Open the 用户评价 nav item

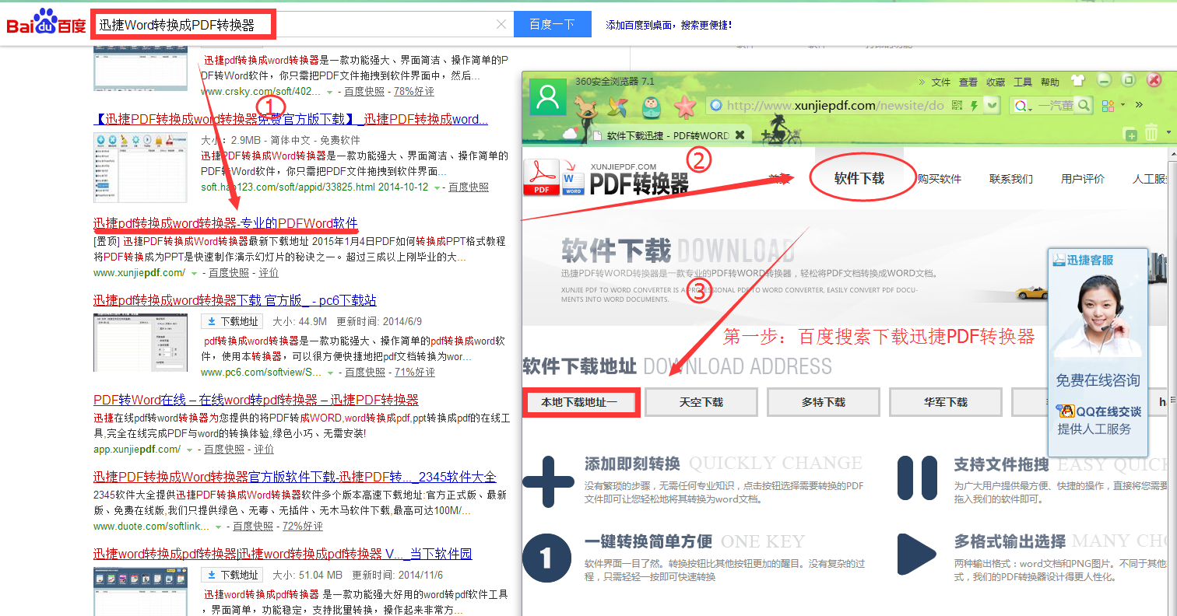(x=1083, y=179)
